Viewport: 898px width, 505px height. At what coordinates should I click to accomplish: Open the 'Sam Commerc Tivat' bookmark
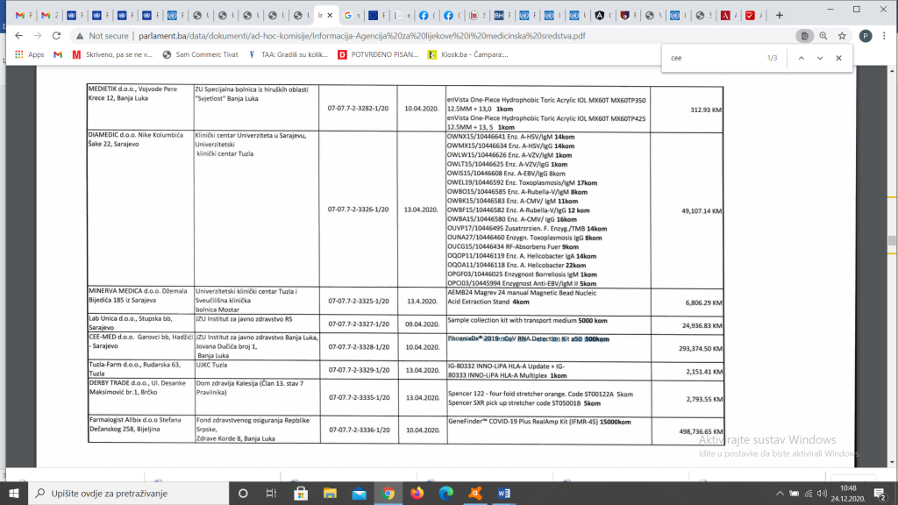(x=201, y=54)
